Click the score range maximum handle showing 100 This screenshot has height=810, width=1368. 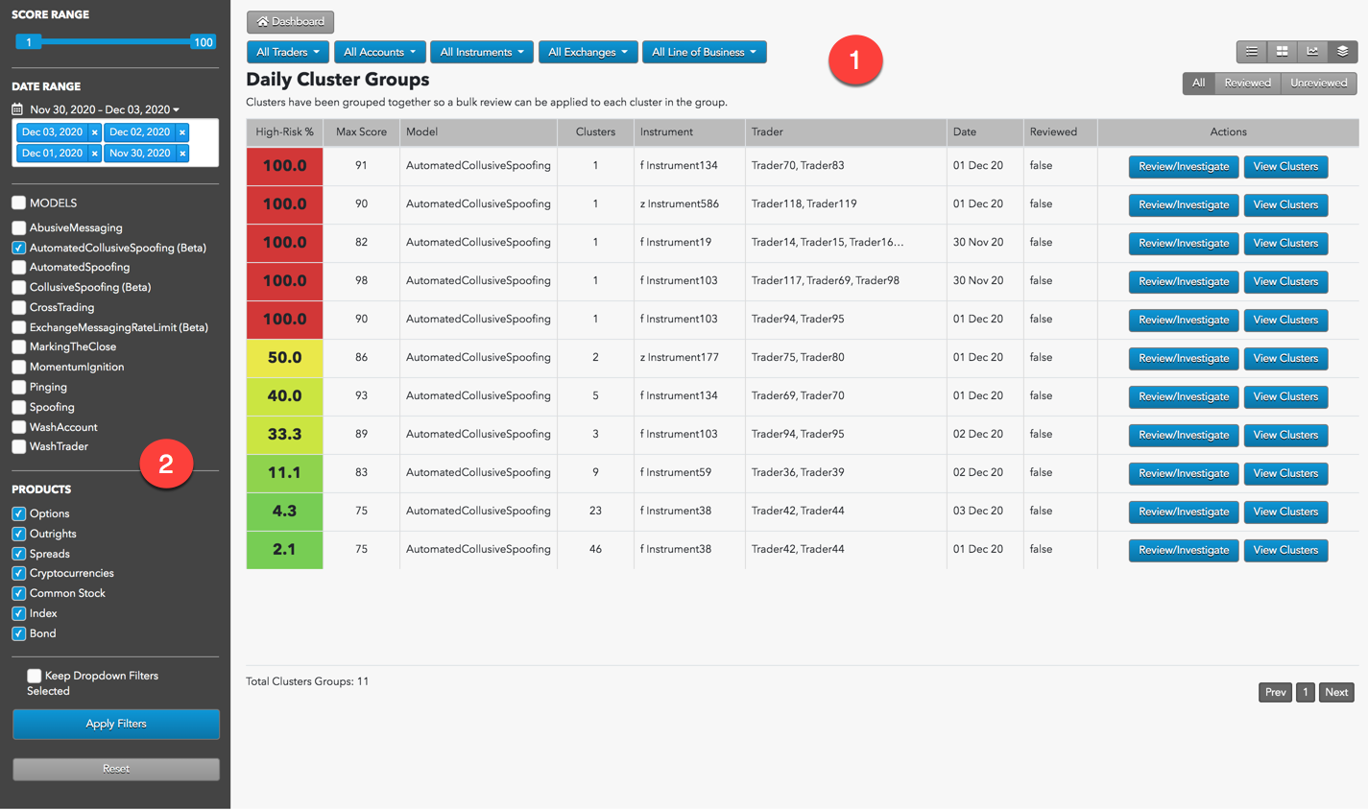pyautogui.click(x=203, y=42)
